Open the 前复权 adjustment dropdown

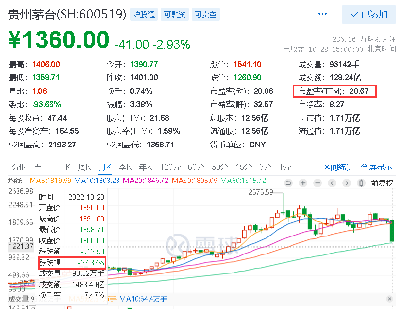click(x=382, y=183)
